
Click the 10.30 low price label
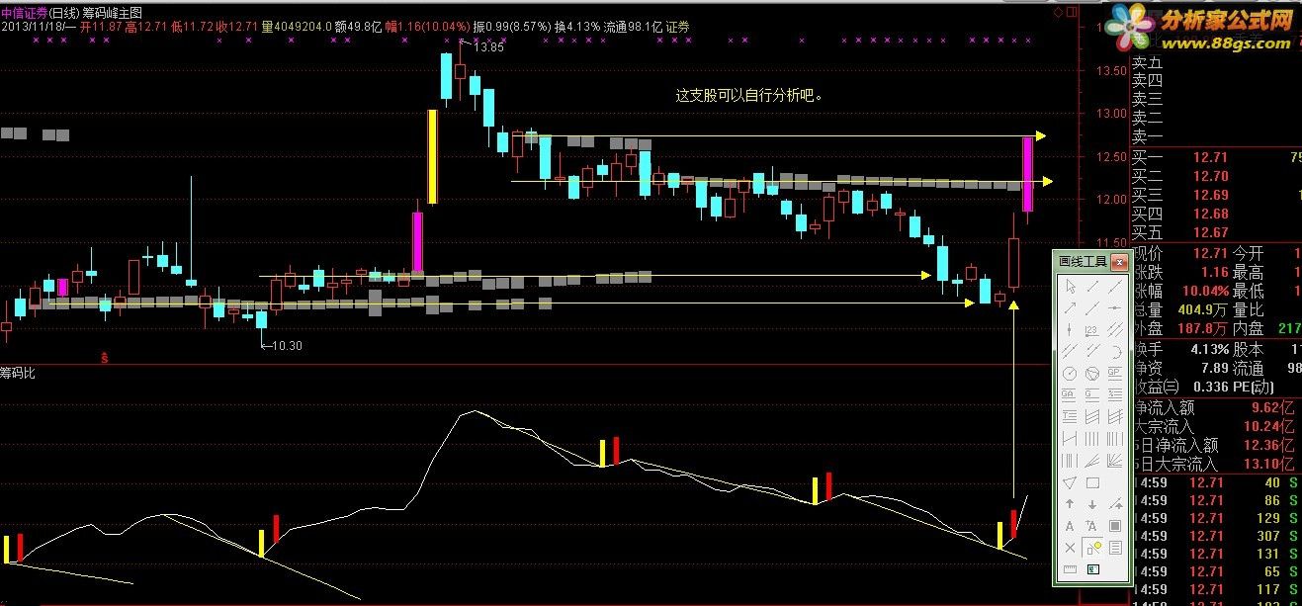[286, 345]
